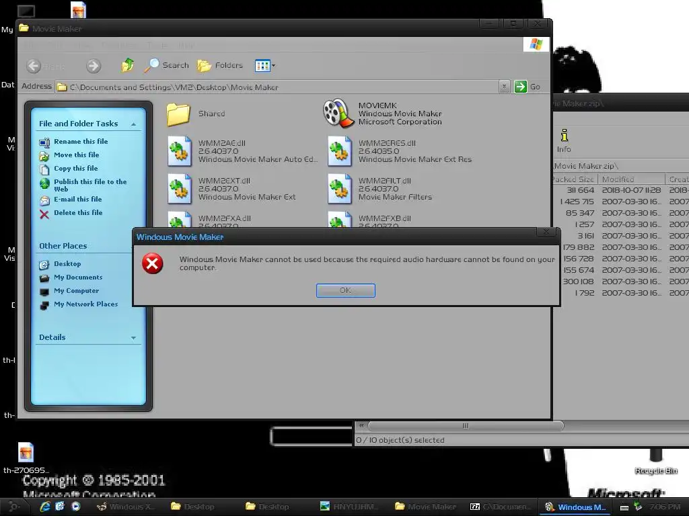The image size is (689, 516).
Task: Go to Desktop under Other Places
Action: (x=67, y=263)
